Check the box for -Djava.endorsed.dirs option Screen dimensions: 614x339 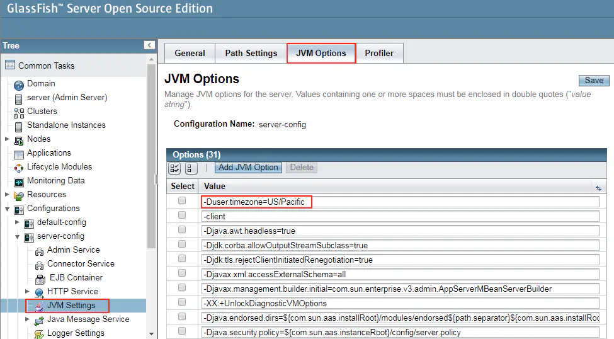point(182,316)
